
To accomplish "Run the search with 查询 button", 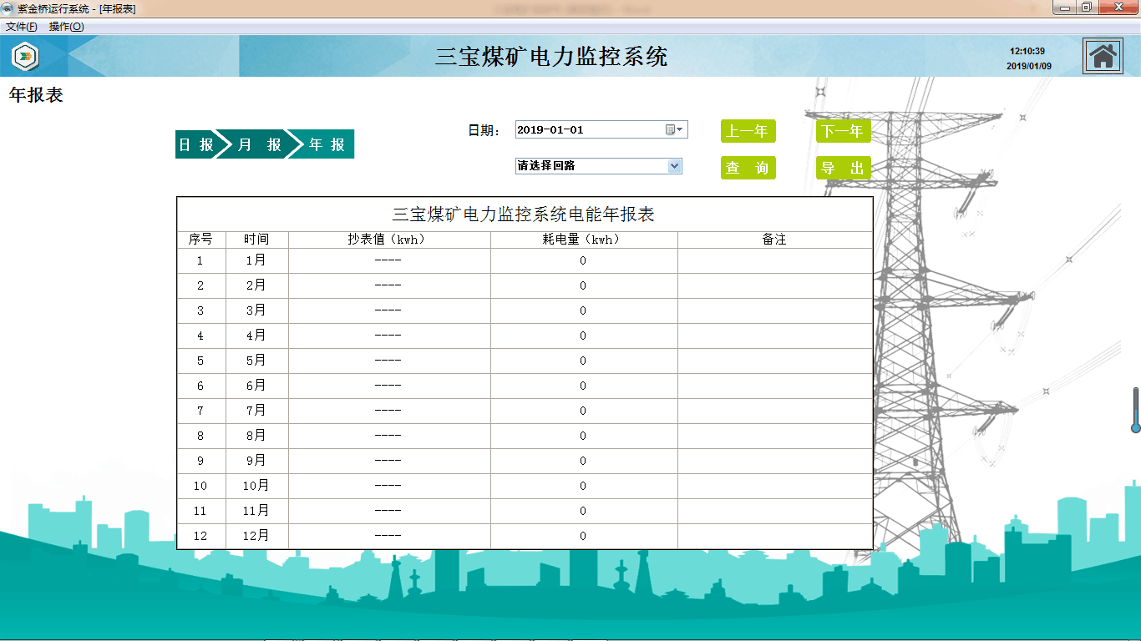I will pyautogui.click(x=748, y=168).
